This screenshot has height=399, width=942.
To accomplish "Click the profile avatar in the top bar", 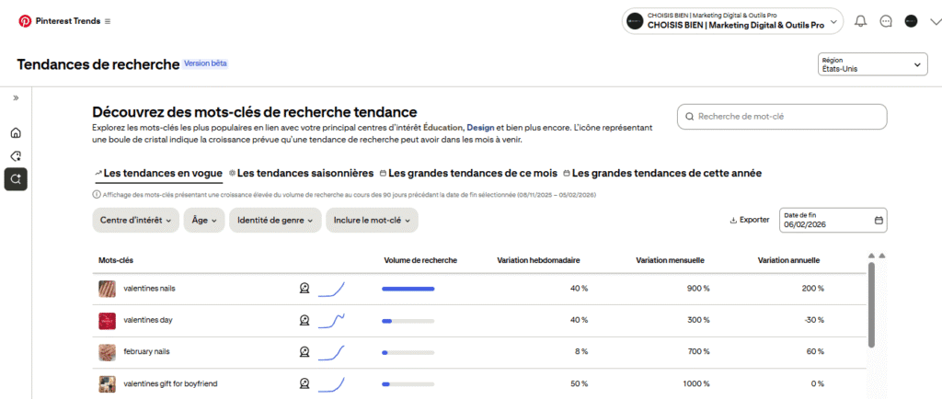I will tap(912, 21).
